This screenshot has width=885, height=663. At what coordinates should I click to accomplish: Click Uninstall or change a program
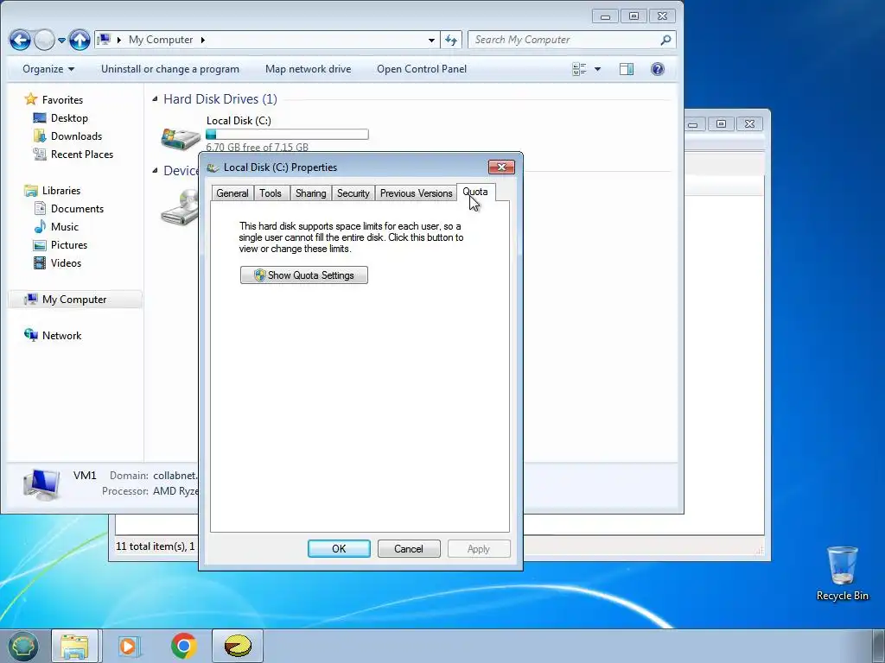[x=170, y=69]
